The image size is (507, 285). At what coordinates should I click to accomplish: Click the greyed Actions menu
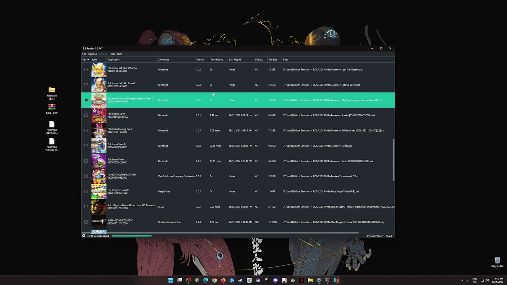(103, 54)
